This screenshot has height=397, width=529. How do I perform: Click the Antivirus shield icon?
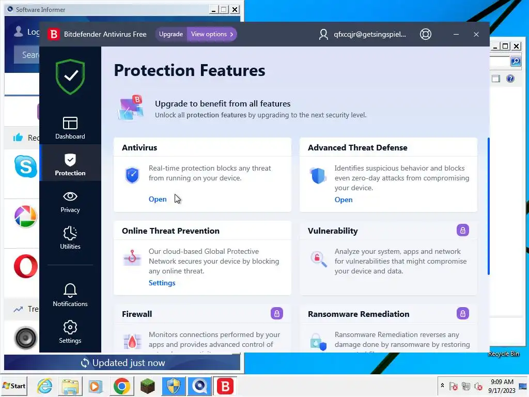coord(132,175)
